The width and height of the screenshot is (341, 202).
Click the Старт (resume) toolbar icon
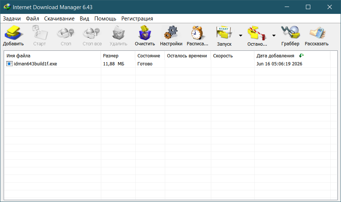coord(39,33)
